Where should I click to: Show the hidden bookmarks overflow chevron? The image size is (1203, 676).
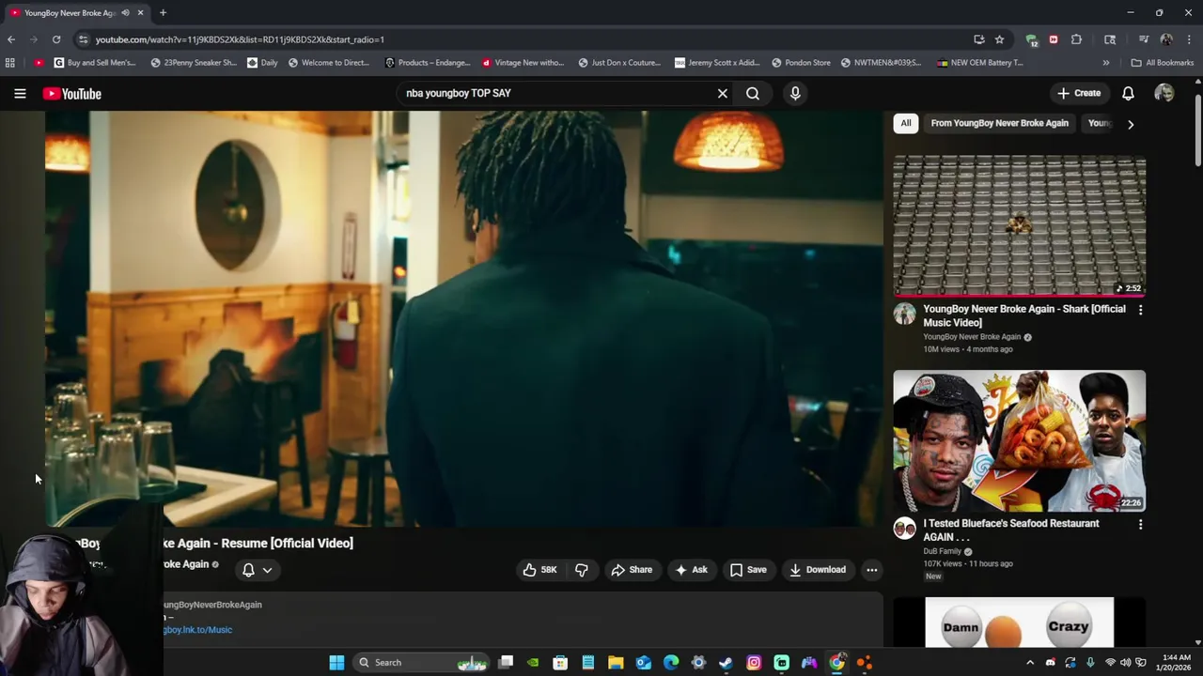click(x=1105, y=63)
